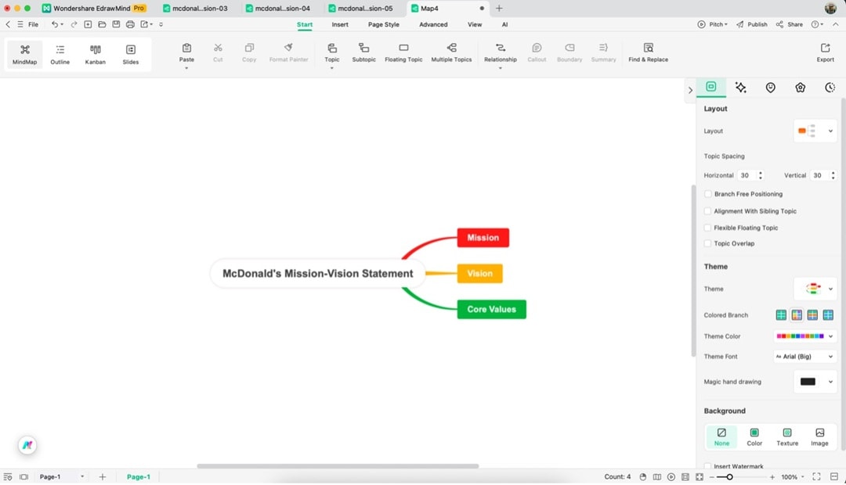This screenshot has width=846, height=485.
Task: Open the clipart panel tab
Action: tap(800, 88)
